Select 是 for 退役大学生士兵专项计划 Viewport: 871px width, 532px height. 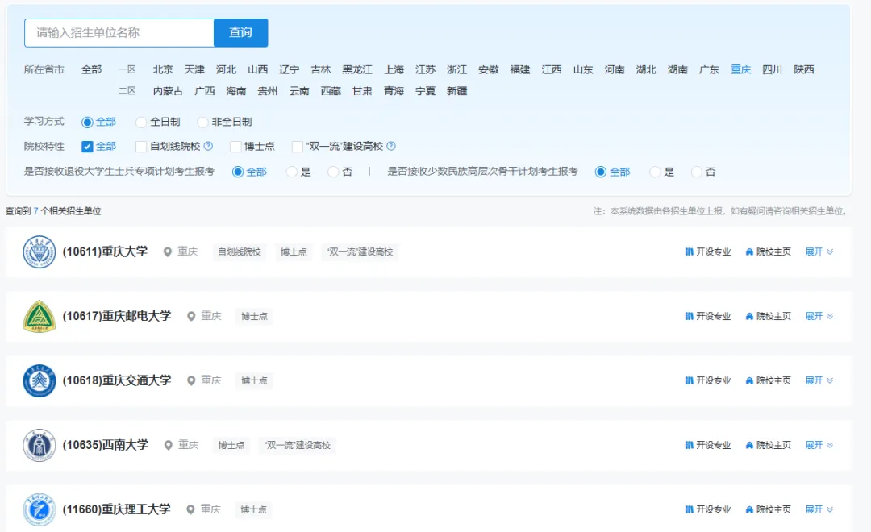tap(292, 172)
